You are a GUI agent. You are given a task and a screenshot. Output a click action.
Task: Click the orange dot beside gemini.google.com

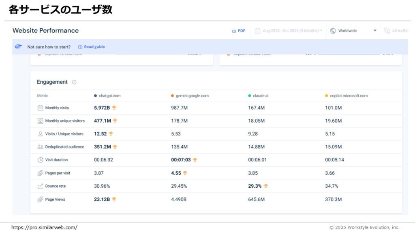172,96
